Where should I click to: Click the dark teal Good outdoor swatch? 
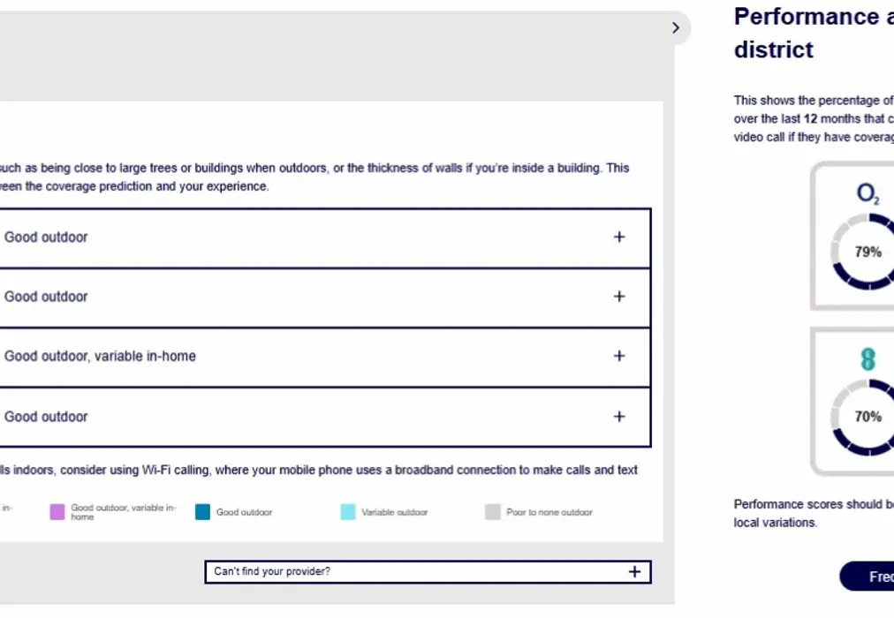[x=203, y=512]
